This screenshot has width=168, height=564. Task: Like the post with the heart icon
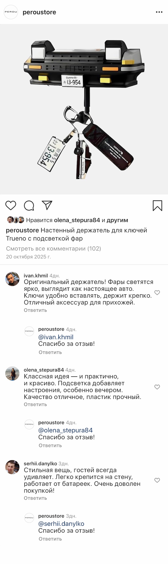click(11, 205)
